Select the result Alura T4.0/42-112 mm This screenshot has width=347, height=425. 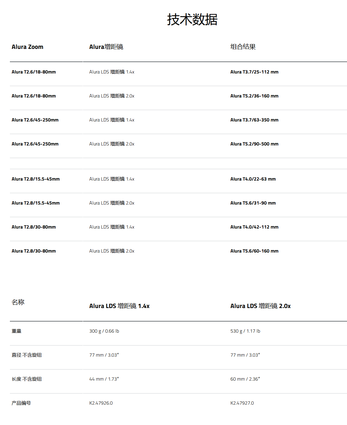(x=254, y=227)
